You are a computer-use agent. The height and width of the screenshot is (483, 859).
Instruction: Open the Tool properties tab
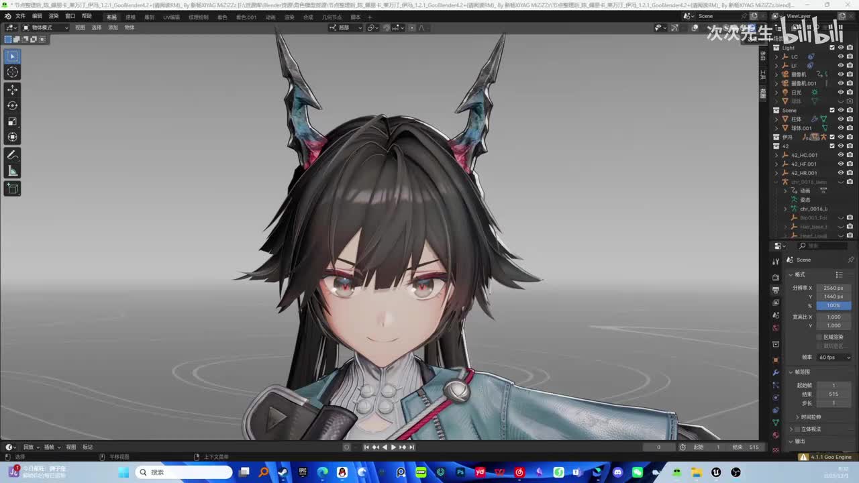coord(776,261)
